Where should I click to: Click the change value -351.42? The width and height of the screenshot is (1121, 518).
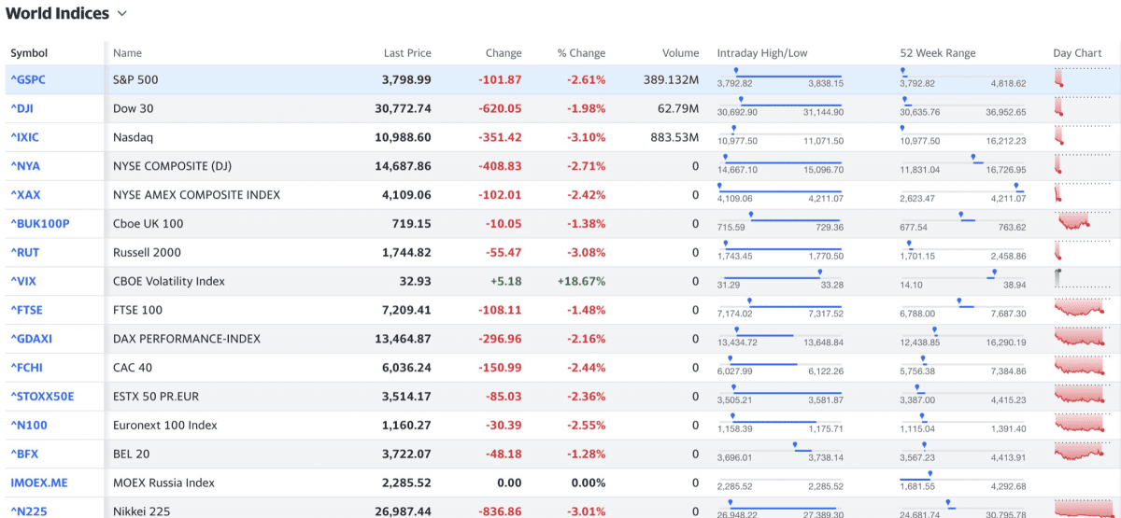pos(500,138)
